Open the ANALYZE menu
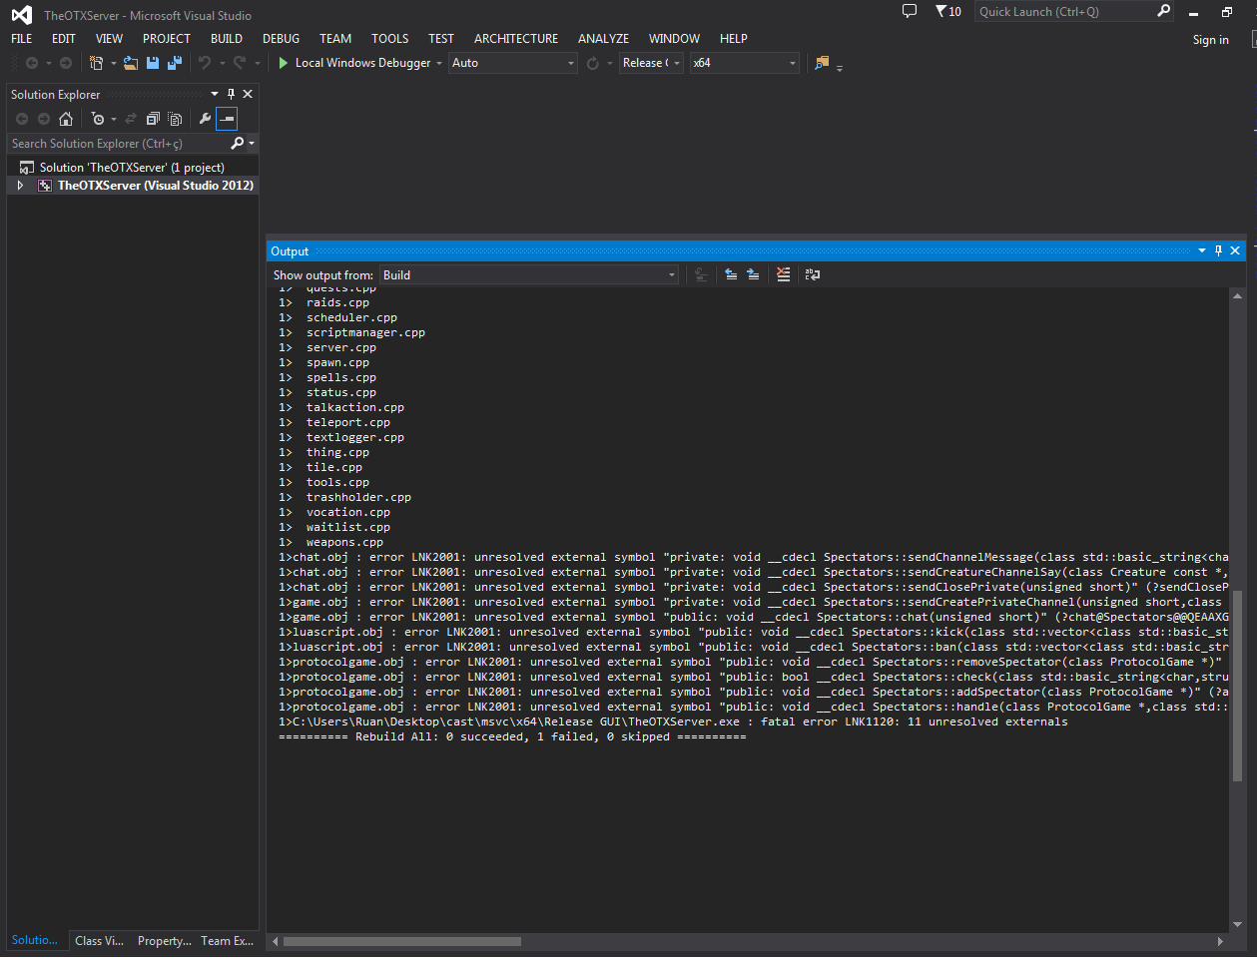This screenshot has width=1257, height=959. 603,38
